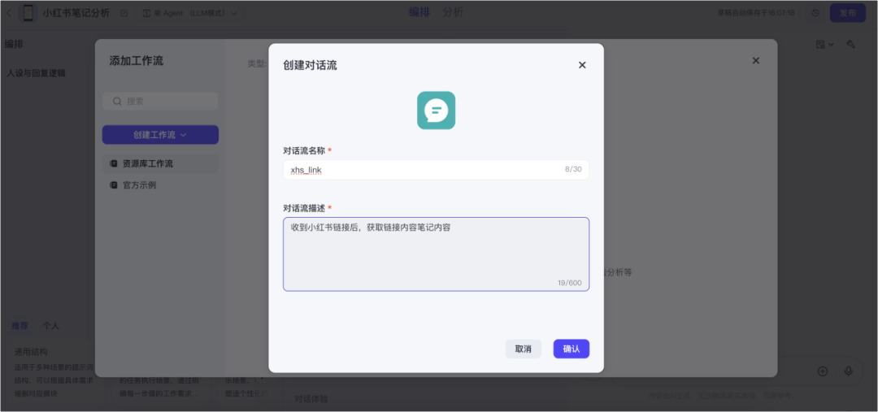
Task: Switch to the 分析 tab
Action: click(x=453, y=12)
